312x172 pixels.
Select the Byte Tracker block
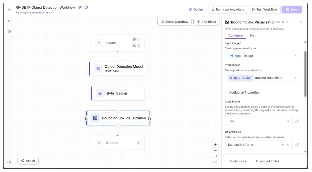pos(118,93)
